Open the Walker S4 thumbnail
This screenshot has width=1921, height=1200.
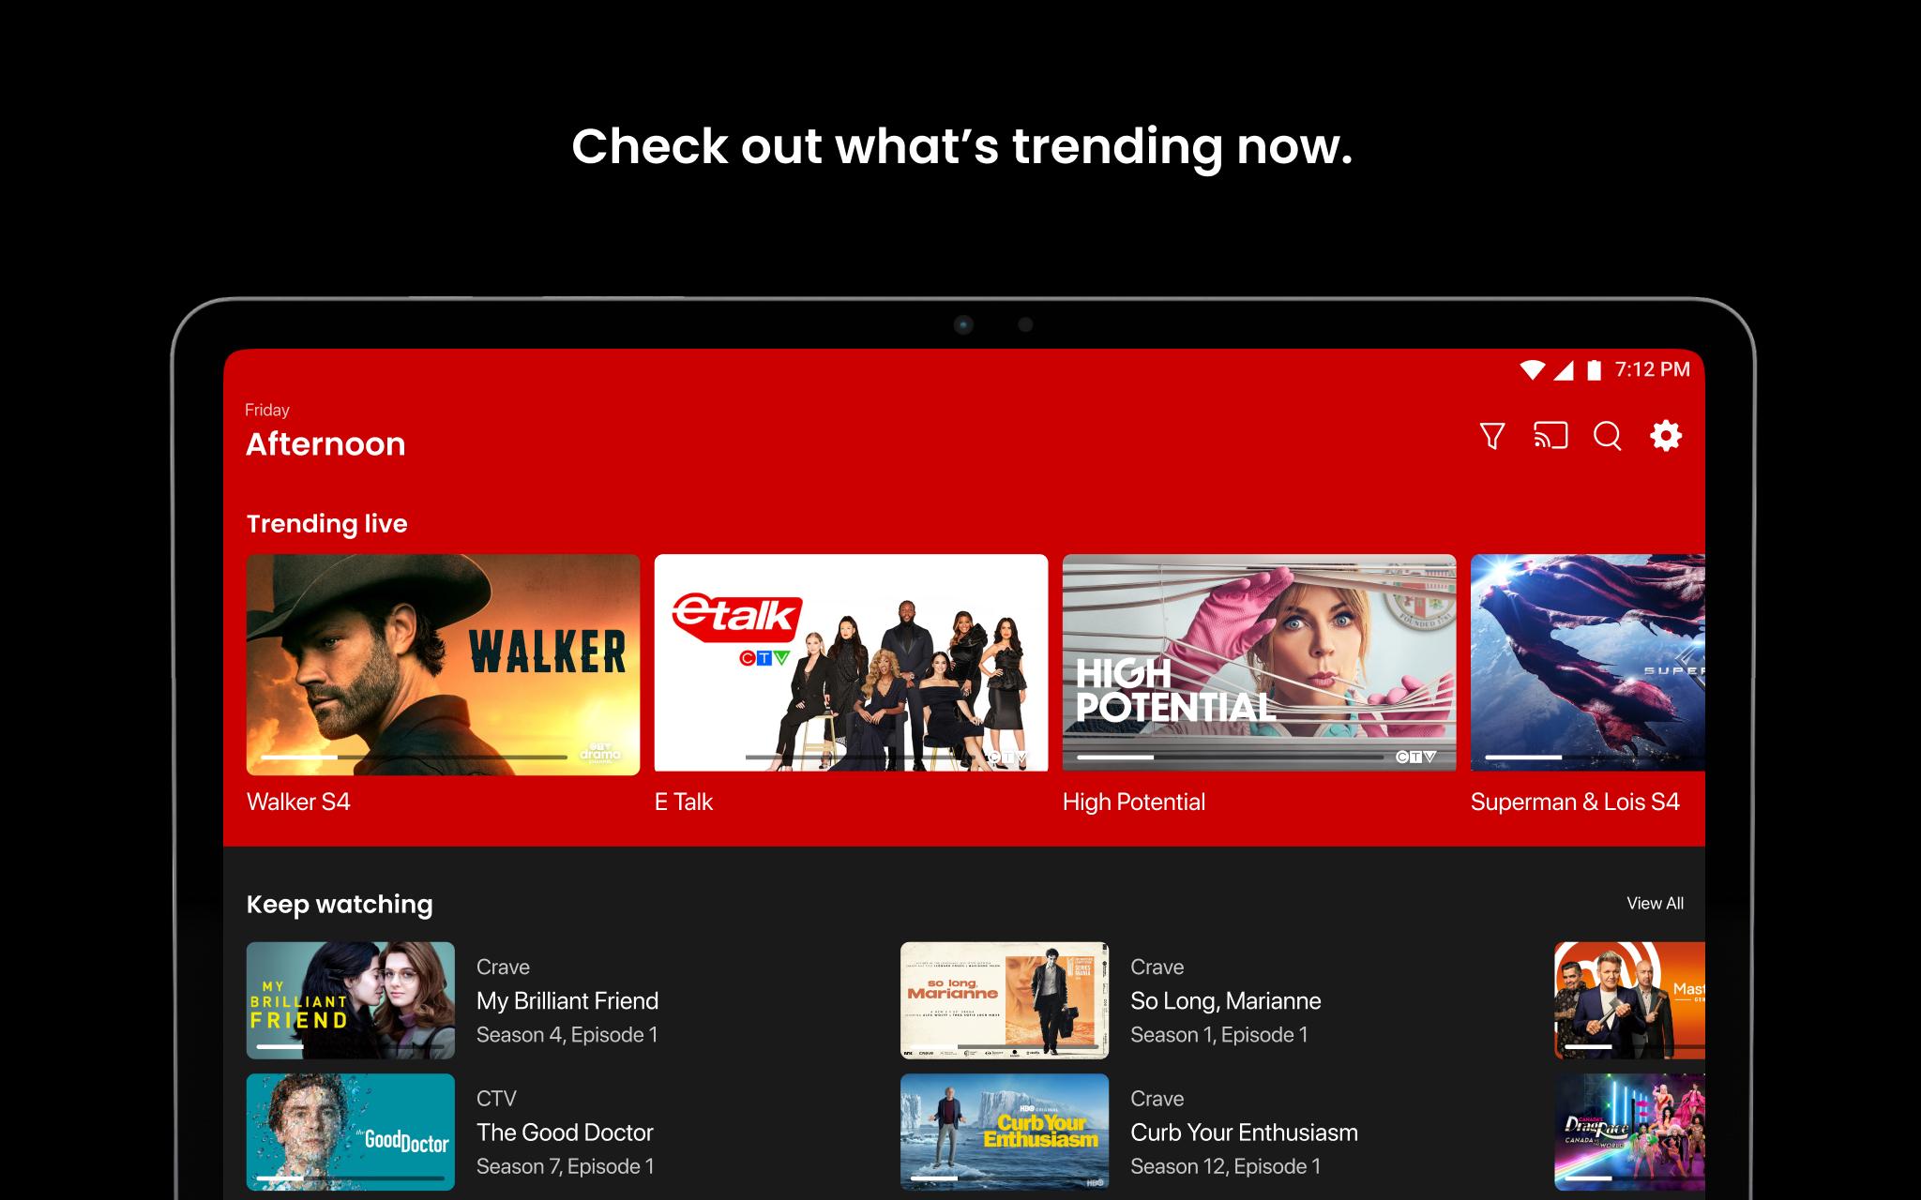point(443,665)
